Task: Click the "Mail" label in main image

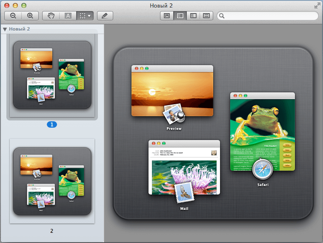Action: [184, 209]
